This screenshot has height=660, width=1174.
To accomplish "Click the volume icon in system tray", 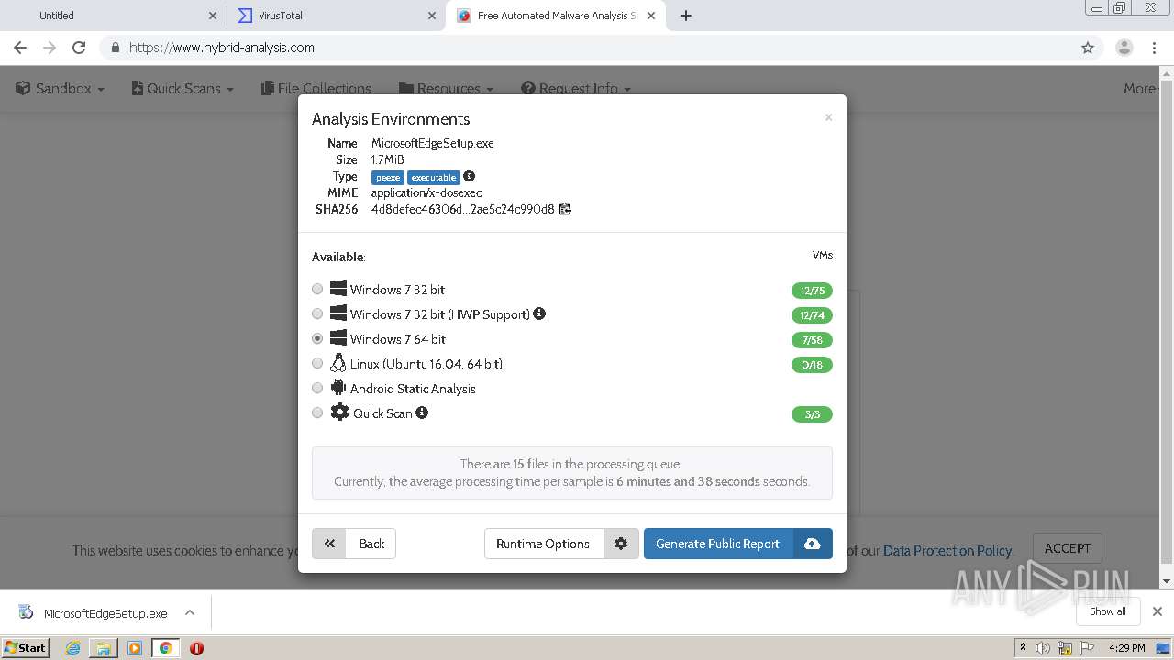I will 1042,648.
